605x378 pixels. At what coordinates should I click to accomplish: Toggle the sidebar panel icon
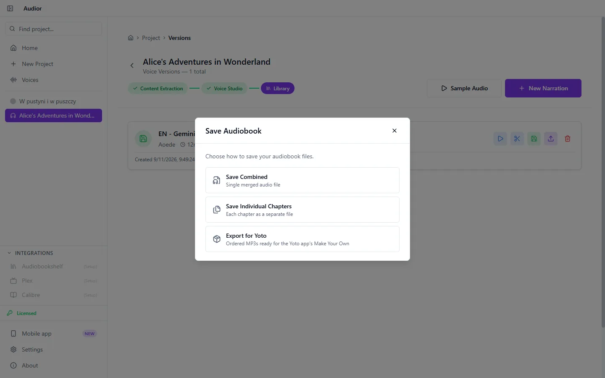10,8
